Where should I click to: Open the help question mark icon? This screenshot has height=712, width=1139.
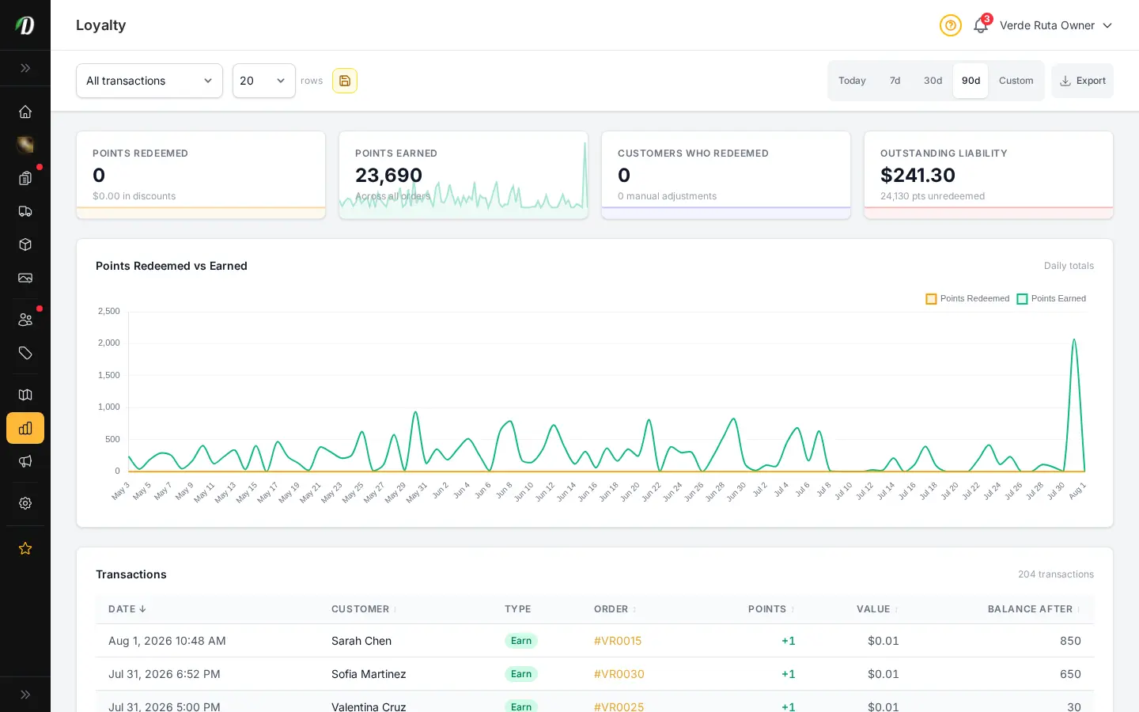[x=951, y=25]
